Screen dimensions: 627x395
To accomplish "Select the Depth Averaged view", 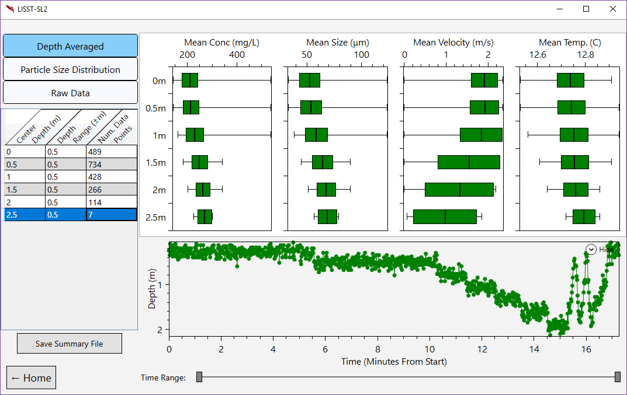I will pyautogui.click(x=70, y=46).
